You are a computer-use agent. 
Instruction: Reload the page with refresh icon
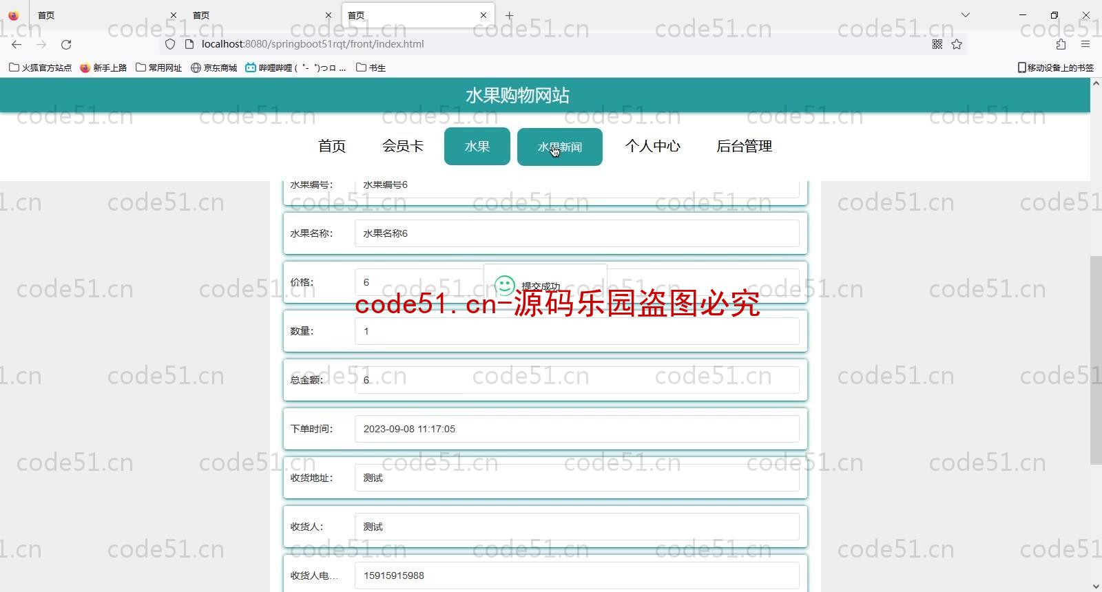(66, 44)
